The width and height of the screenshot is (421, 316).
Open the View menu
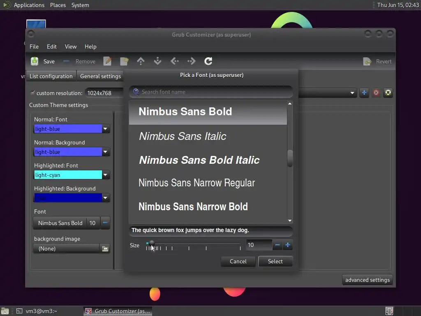pyautogui.click(x=71, y=47)
